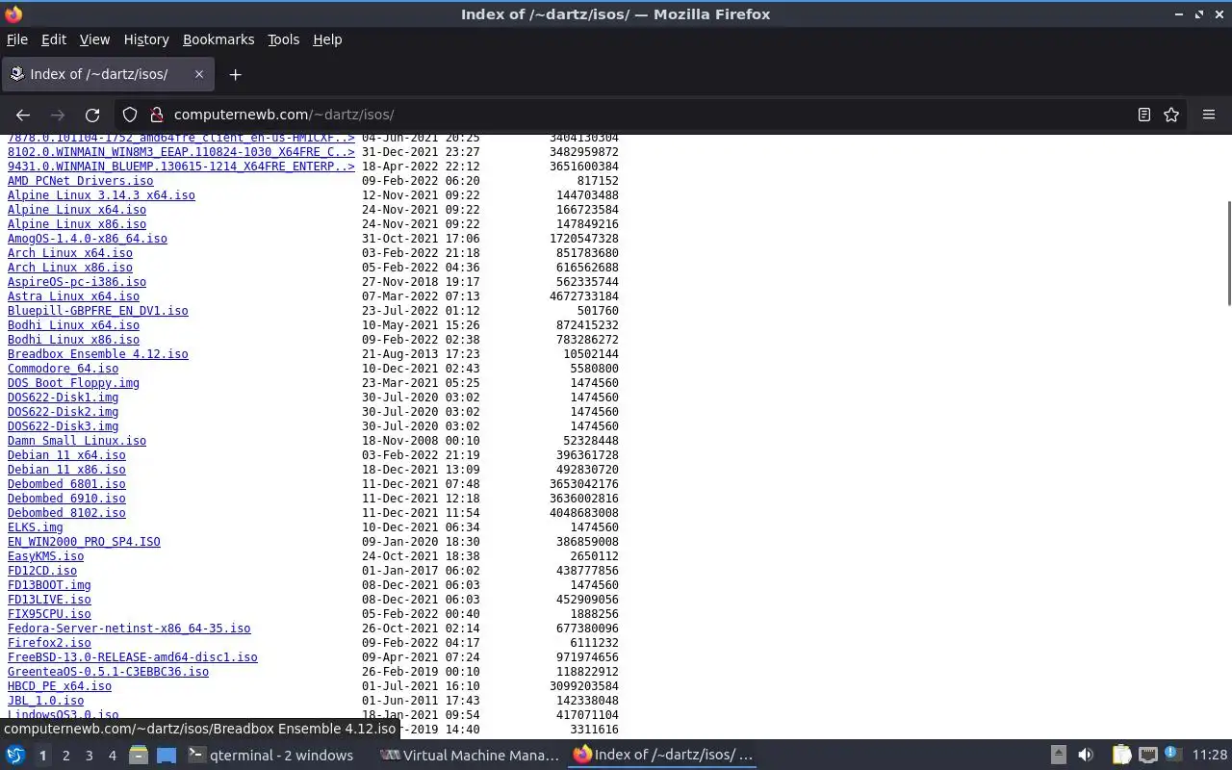Open the tracking protection shield icon

click(x=130, y=115)
